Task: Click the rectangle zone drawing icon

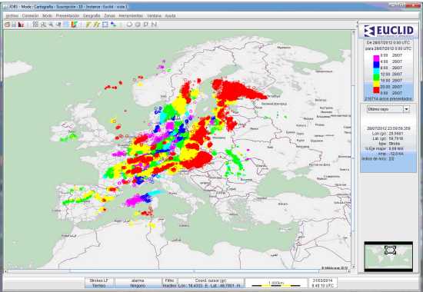Action: click(x=146, y=25)
